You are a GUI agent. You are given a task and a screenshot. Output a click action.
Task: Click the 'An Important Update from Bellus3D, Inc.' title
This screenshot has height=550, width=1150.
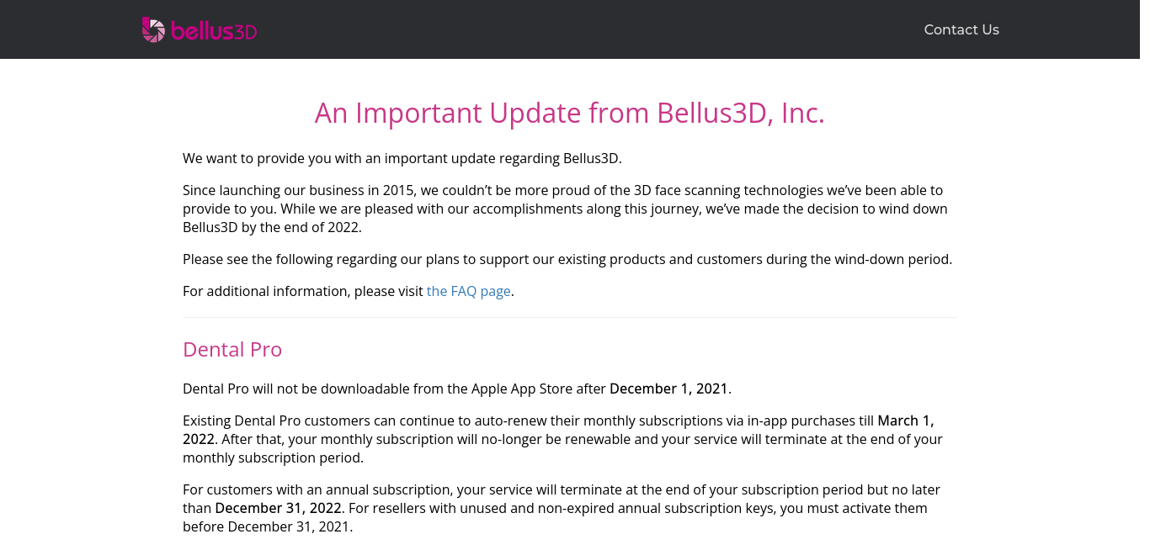[x=570, y=113]
